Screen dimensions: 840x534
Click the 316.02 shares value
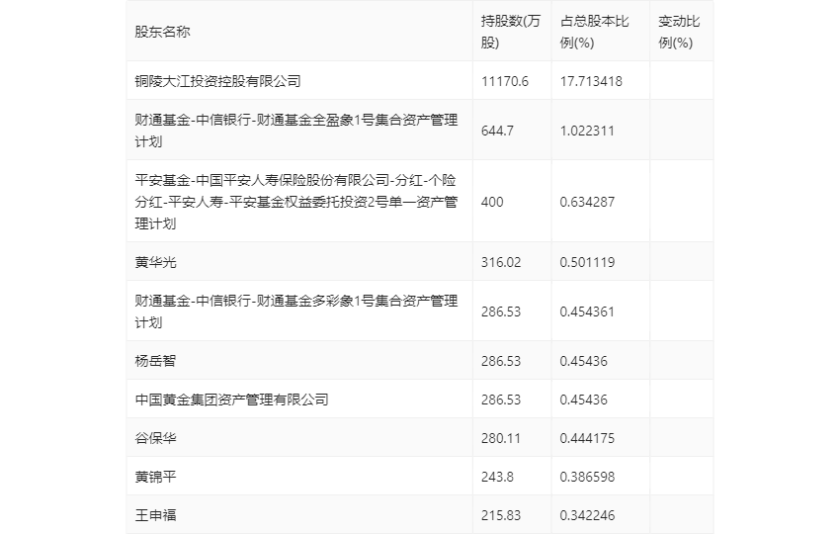coord(501,262)
